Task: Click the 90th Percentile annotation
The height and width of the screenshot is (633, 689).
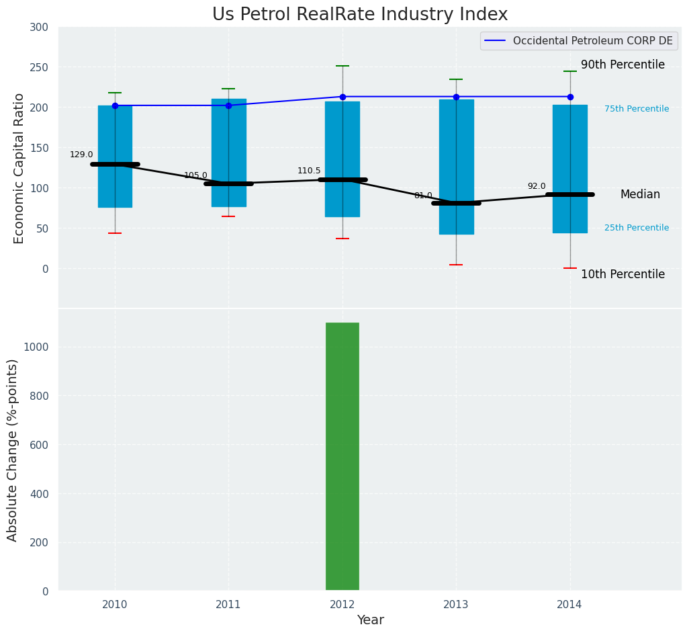Action: point(623,65)
